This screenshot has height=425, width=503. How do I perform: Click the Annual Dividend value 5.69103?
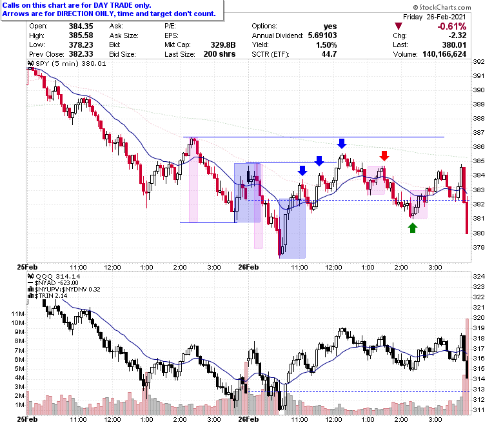[322, 35]
